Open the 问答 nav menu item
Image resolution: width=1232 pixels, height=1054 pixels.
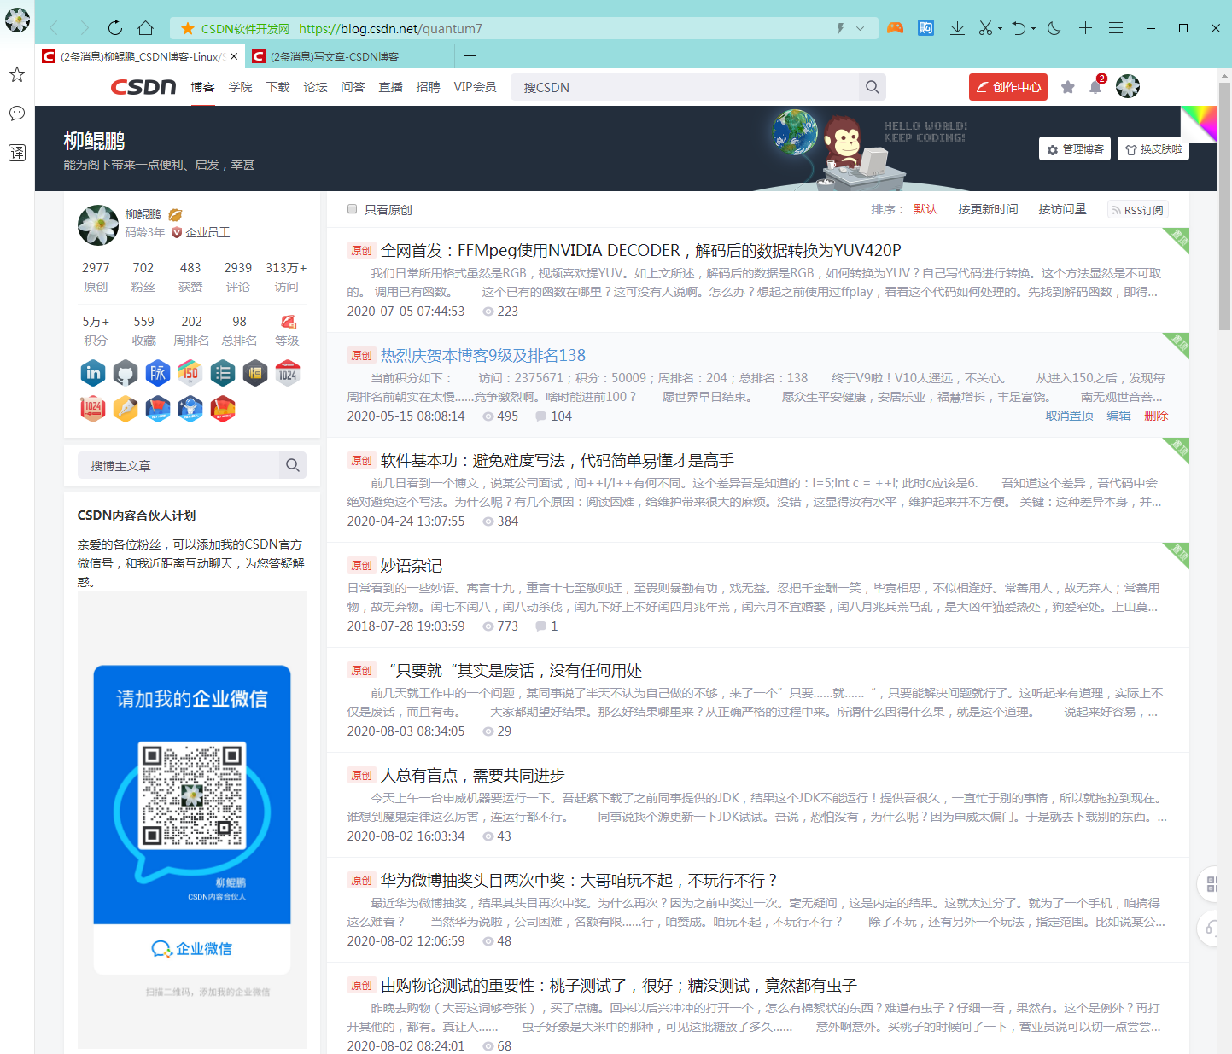[353, 87]
